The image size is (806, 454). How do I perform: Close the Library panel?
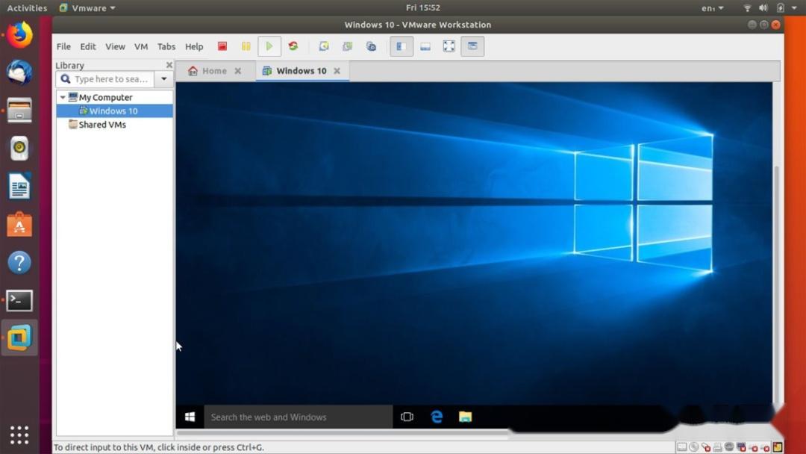[169, 65]
